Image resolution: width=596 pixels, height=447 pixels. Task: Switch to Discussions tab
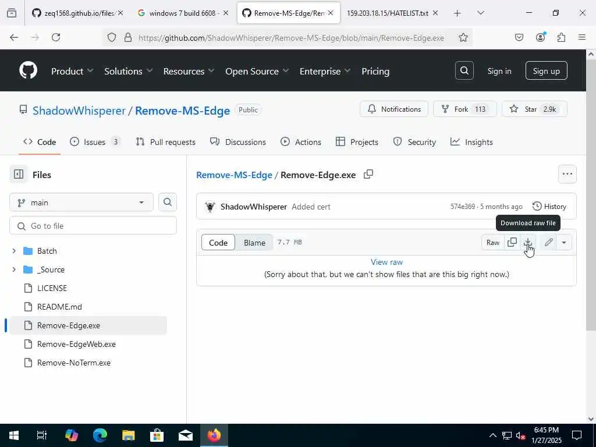[238, 142]
